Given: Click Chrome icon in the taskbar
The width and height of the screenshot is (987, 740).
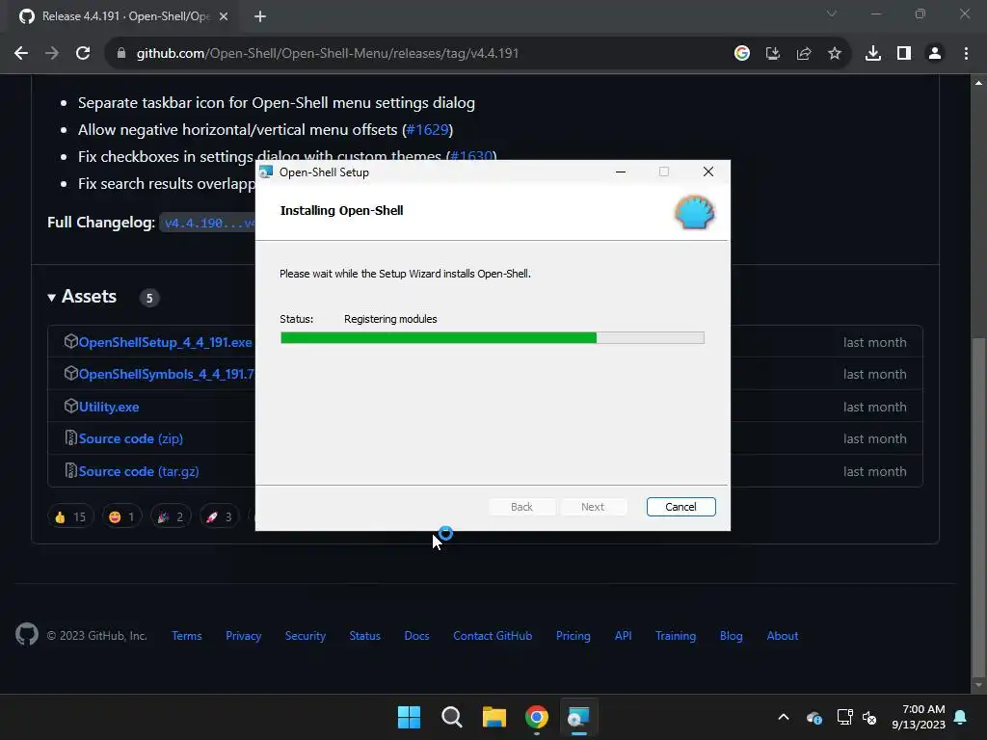Looking at the screenshot, I should tap(537, 717).
